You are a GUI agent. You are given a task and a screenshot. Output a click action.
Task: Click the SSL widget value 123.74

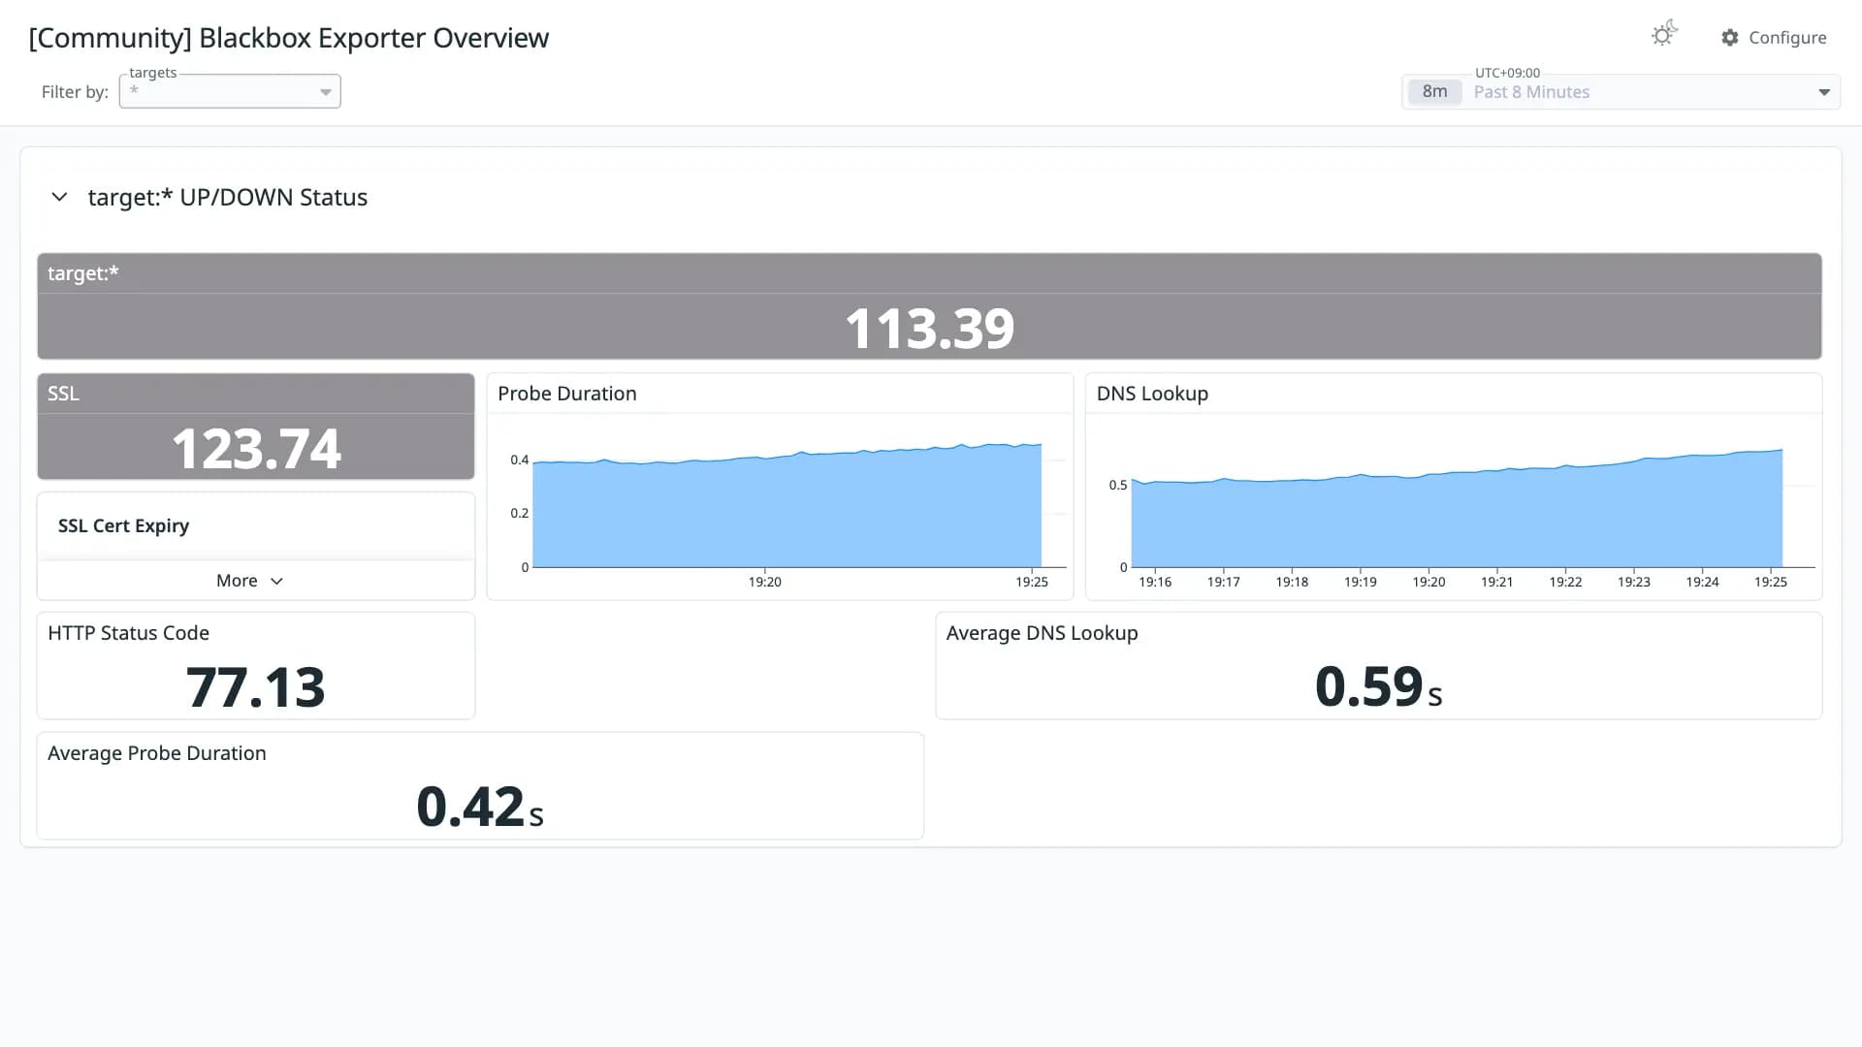coord(256,449)
